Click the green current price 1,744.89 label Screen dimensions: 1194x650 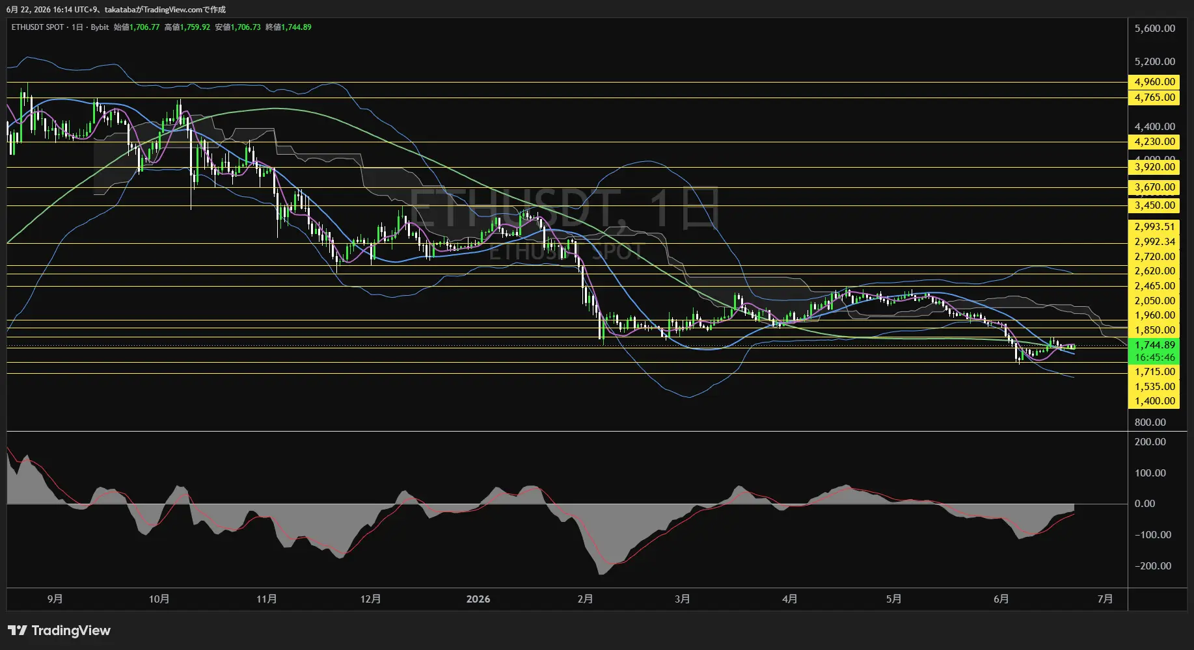coord(1155,345)
